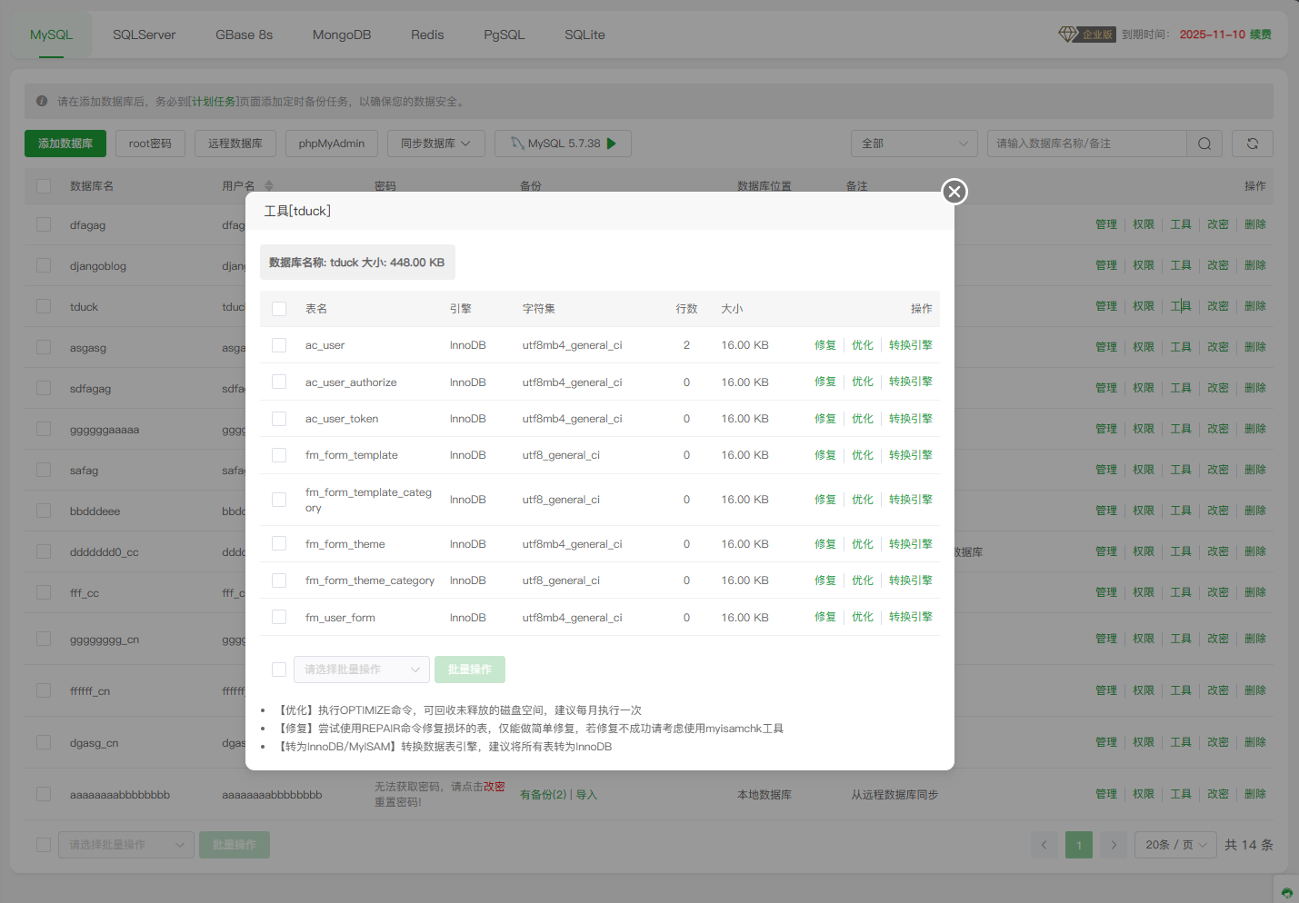1299x903 pixels.
Task: Expand the 同步数据库 dropdown
Action: coord(435,144)
